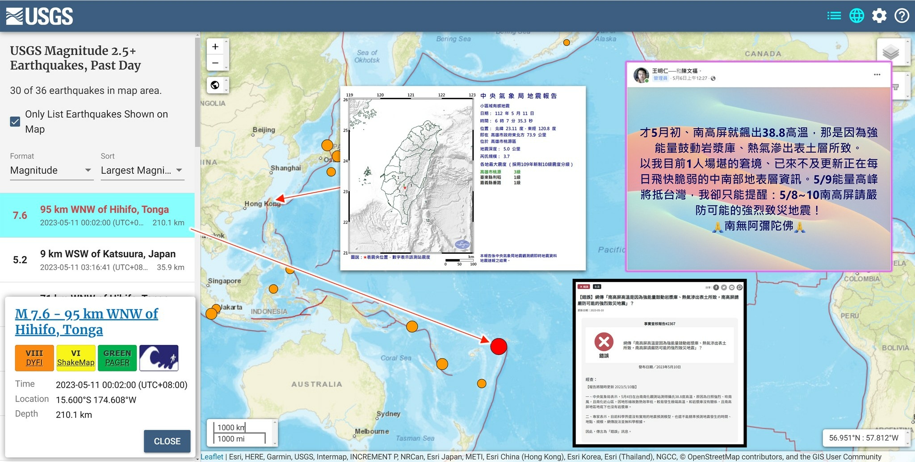Zoom in on the map
Image resolution: width=915 pixels, height=462 pixels.
coord(215,47)
